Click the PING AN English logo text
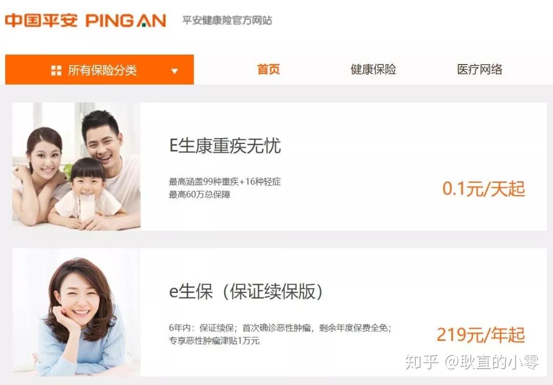The image size is (553, 385). (126, 20)
